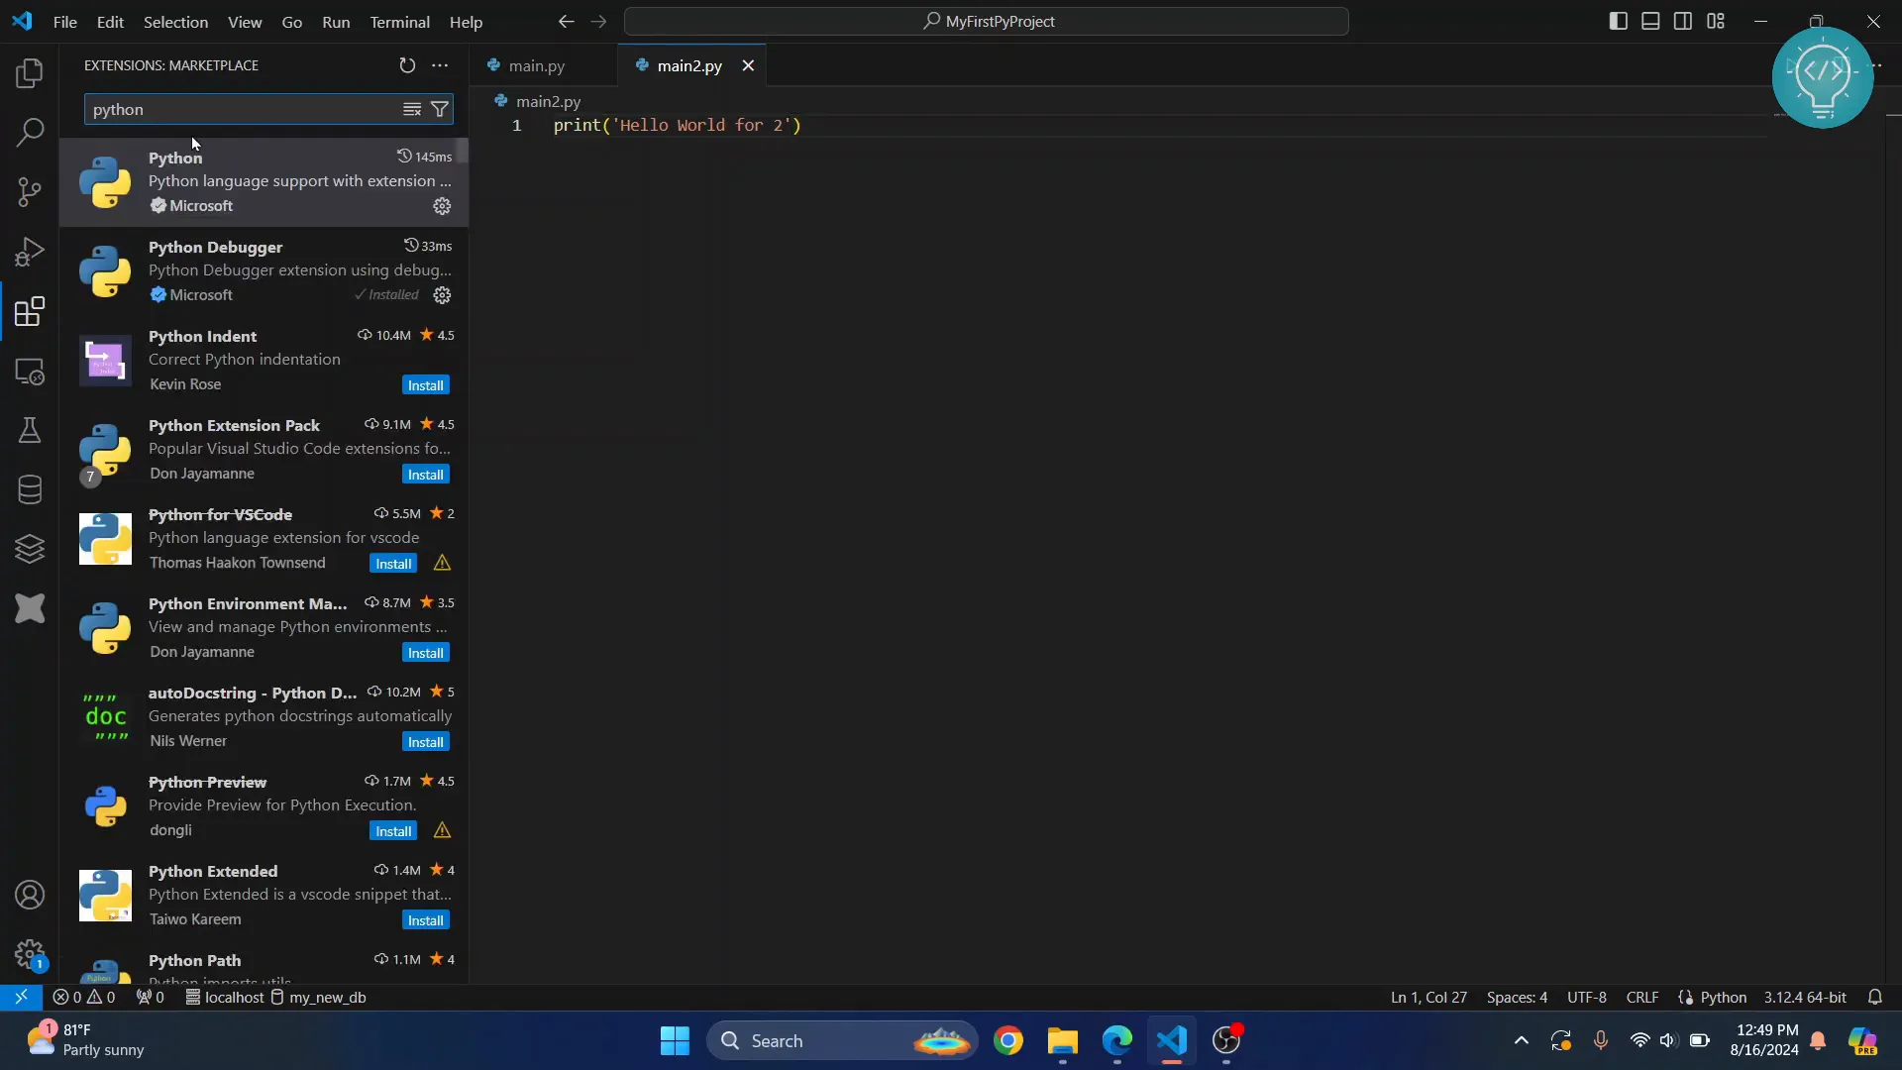
Task: Install the Python for VSCode extension
Action: (x=393, y=564)
